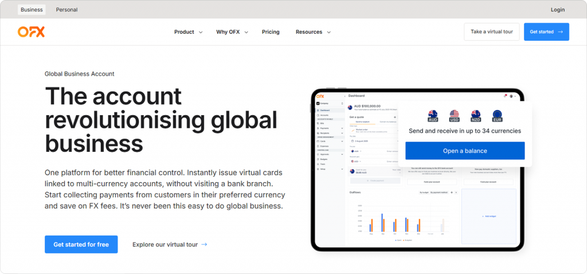587x274 pixels.
Task: Click the Take a virtual tour button
Action: [x=491, y=32]
